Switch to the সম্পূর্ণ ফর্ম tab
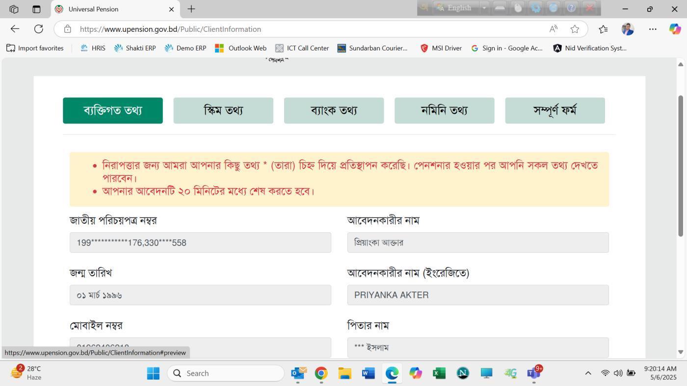Image resolution: width=687 pixels, height=386 pixels. pos(555,110)
